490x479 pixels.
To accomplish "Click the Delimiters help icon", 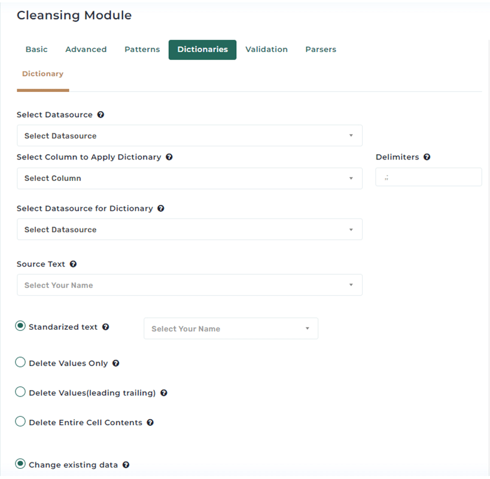I will point(427,157).
